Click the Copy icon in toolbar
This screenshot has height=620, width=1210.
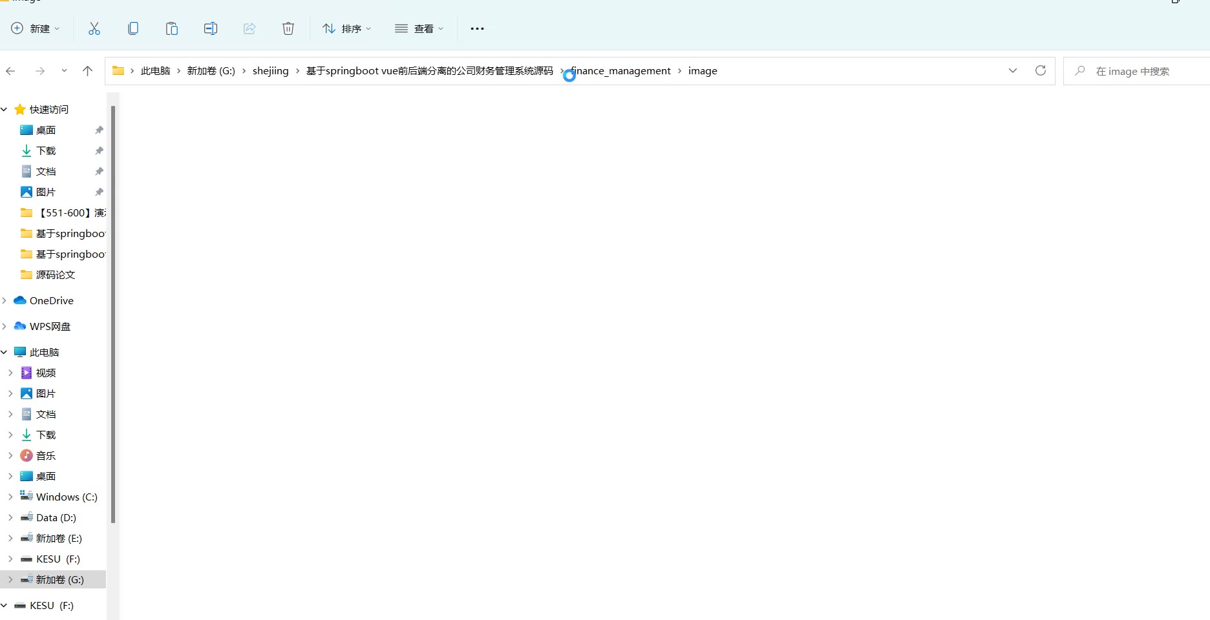[133, 28]
